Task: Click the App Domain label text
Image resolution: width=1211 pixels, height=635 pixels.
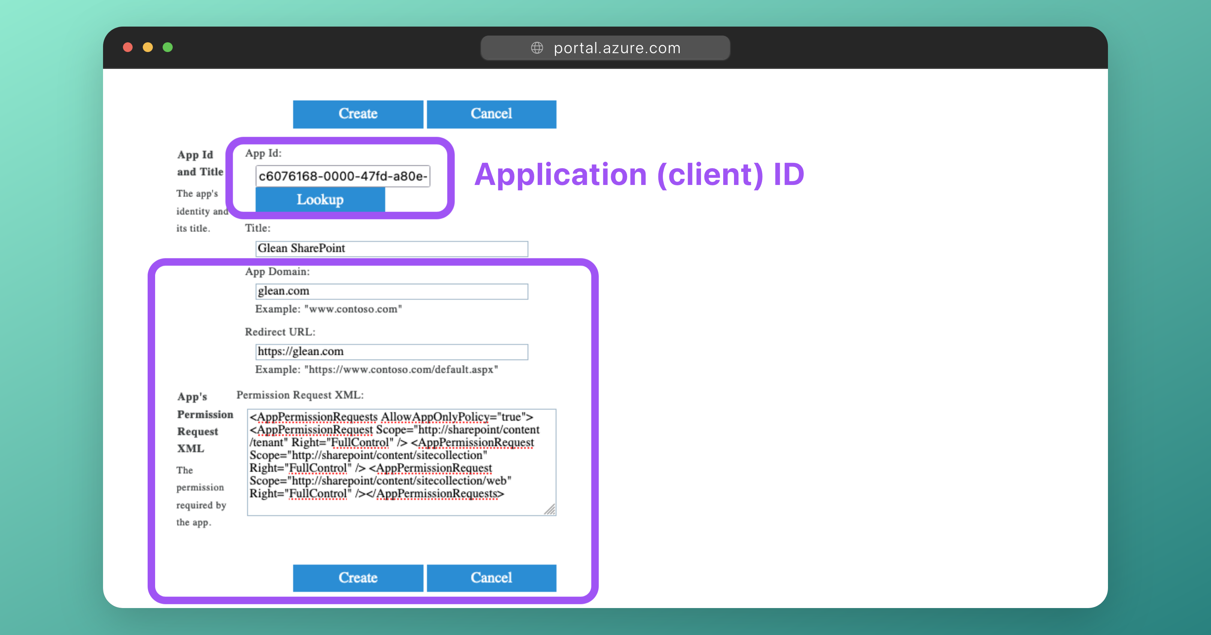Action: [x=277, y=271]
